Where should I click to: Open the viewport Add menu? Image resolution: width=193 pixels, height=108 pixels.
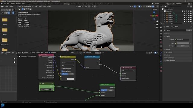(45, 6)
